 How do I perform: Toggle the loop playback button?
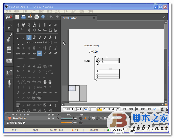pyautogui.click(x=155, y=109)
